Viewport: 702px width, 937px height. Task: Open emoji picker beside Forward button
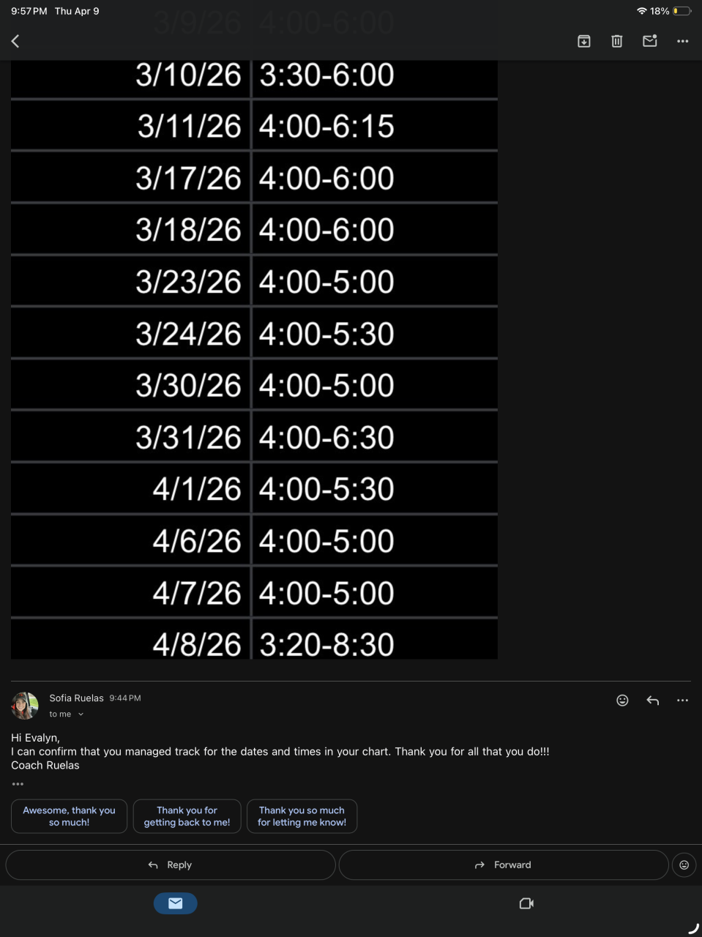click(x=684, y=865)
